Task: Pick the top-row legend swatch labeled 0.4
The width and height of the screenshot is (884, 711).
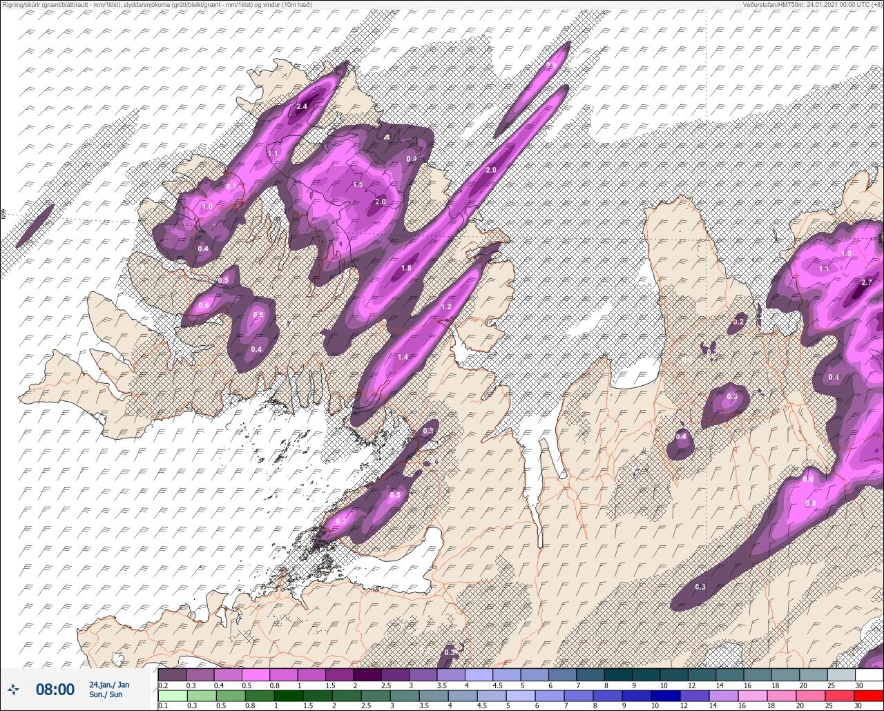Action: [x=228, y=674]
